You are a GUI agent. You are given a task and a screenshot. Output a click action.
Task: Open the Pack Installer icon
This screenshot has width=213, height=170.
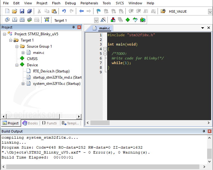point(142,20)
